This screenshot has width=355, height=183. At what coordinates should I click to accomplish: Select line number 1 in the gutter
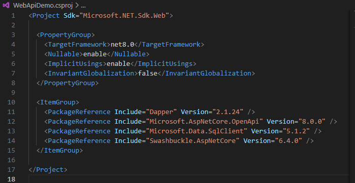click(x=13, y=16)
